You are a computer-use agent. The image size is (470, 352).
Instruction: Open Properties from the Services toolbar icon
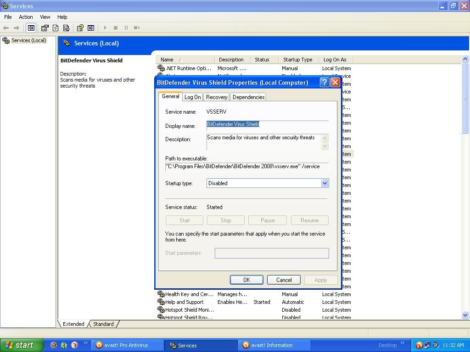click(x=45, y=28)
